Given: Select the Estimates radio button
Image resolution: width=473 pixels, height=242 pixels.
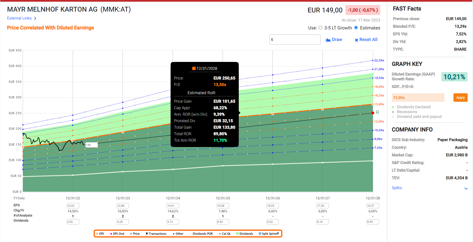Looking at the screenshot, I should coord(356,28).
